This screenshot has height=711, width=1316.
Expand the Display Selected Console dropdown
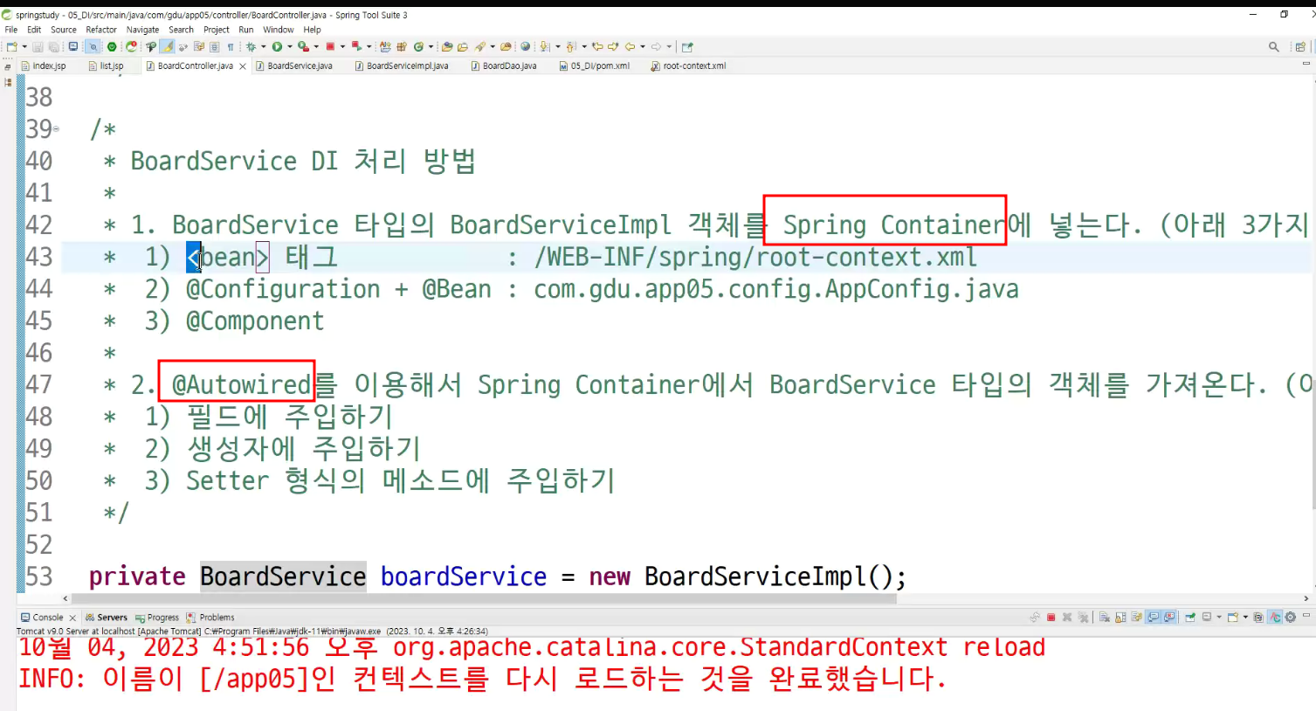click(x=1219, y=618)
